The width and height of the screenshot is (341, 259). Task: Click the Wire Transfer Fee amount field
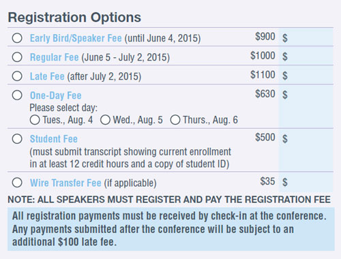306,182
